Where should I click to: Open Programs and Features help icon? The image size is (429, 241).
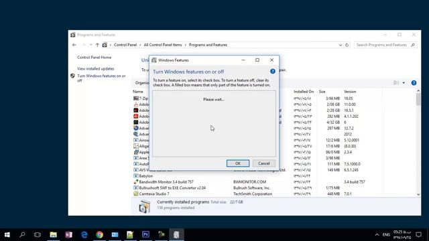click(414, 83)
